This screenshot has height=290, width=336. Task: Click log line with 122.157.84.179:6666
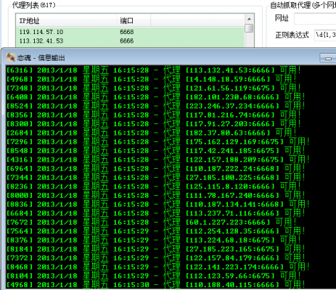[x=156, y=258]
